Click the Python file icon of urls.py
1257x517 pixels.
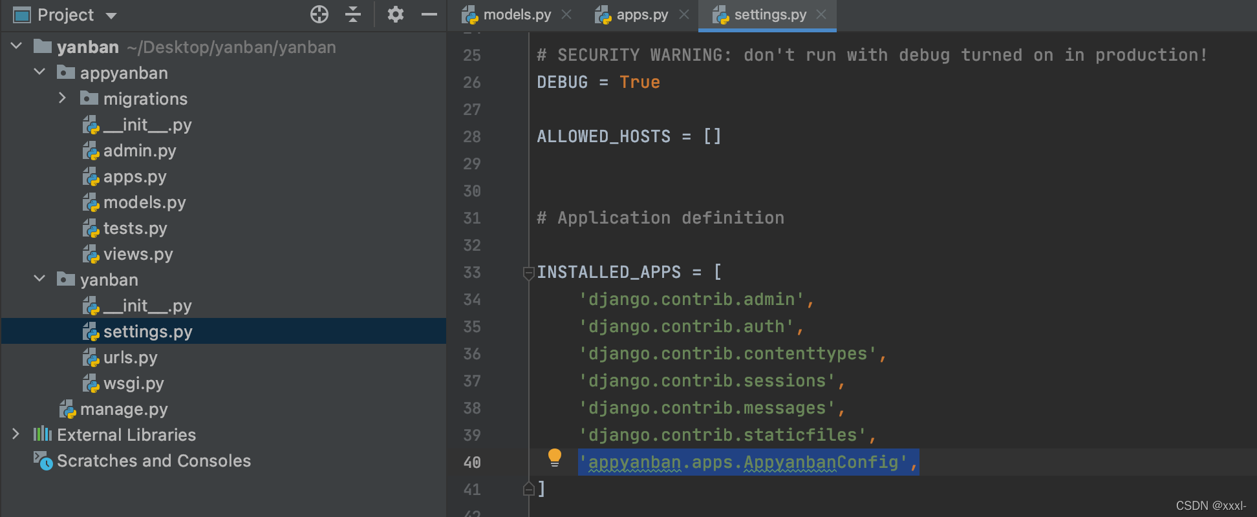pos(91,357)
